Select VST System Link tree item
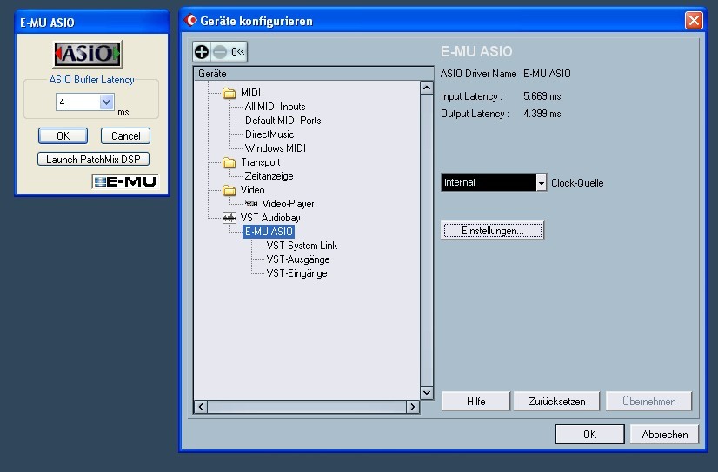The image size is (718, 472). [x=302, y=246]
